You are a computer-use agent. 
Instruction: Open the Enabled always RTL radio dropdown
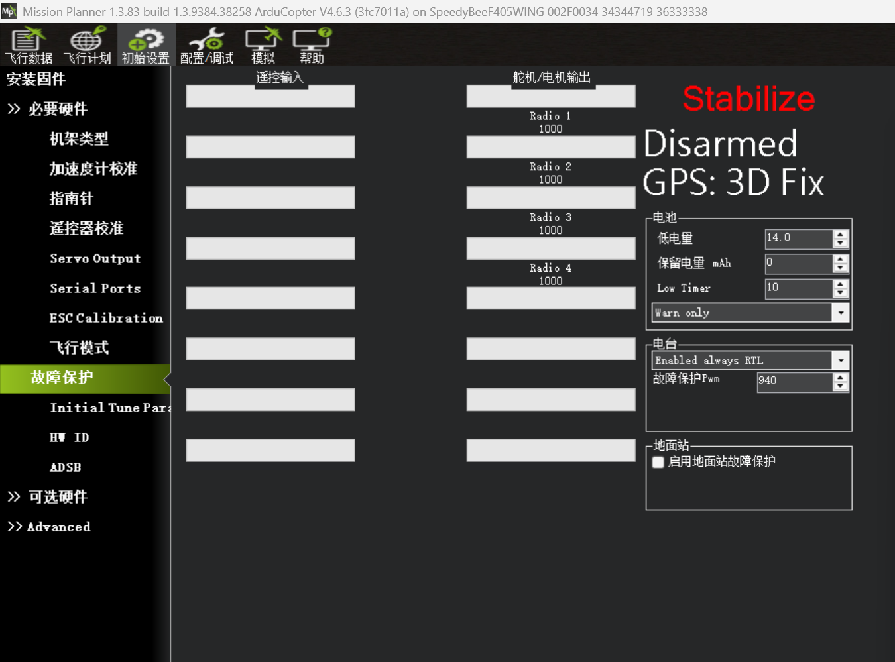[751, 360]
